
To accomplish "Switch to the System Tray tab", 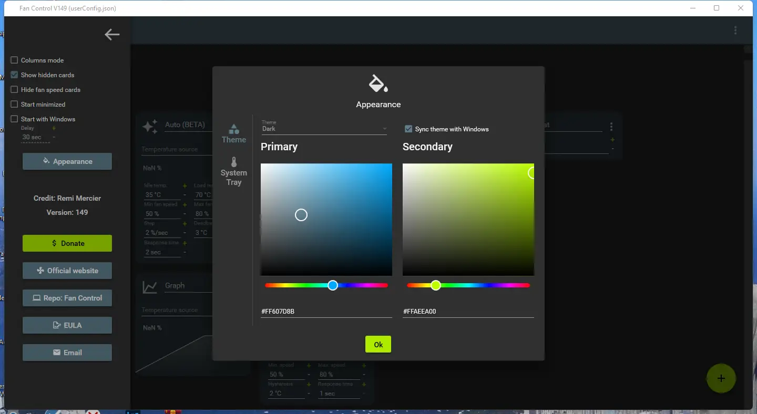I will pos(234,172).
